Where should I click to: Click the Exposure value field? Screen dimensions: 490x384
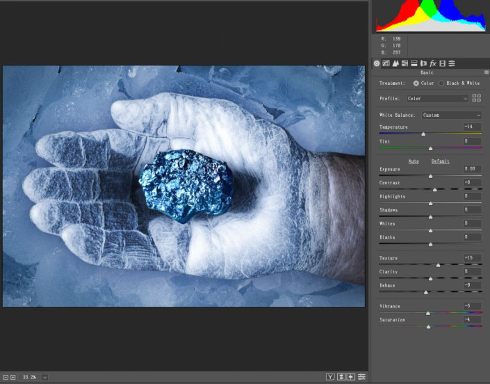tap(472, 168)
